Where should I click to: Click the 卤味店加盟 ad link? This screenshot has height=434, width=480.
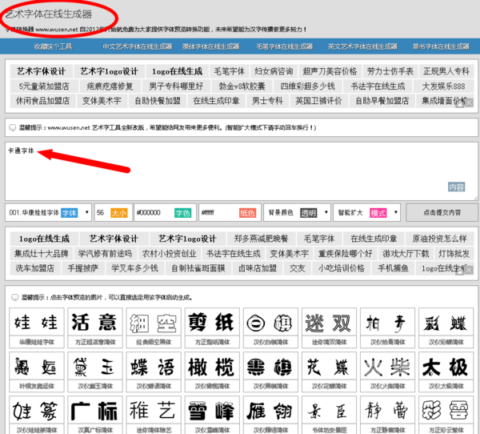(258, 268)
